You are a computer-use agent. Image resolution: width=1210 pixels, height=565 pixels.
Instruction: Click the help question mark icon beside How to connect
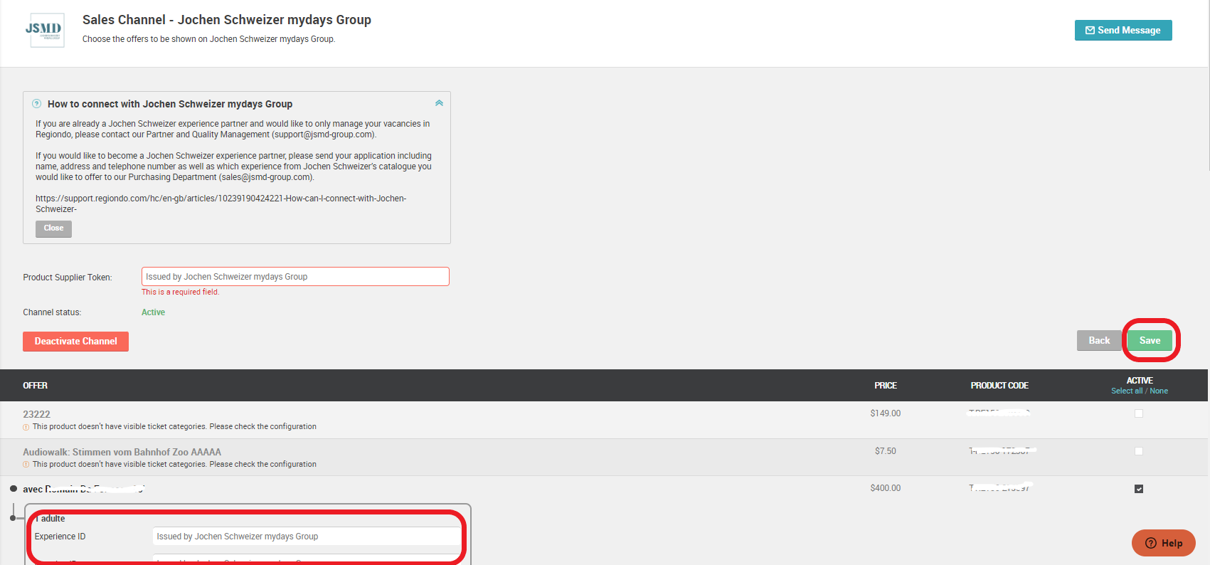pyautogui.click(x=37, y=104)
